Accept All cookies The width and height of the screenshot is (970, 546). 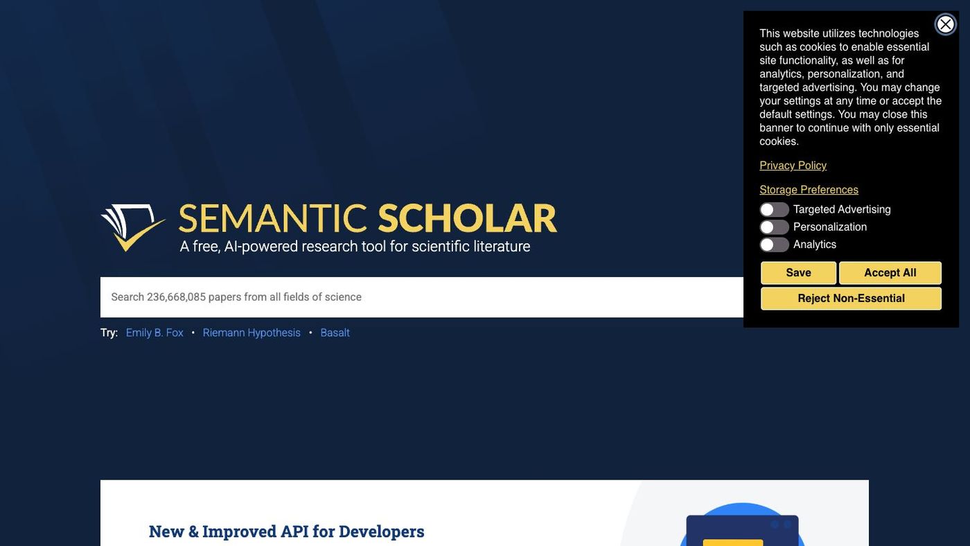[890, 273]
